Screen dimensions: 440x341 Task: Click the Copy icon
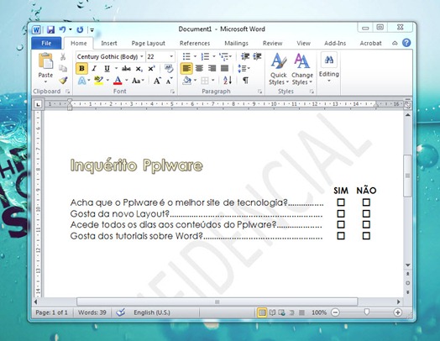63,69
